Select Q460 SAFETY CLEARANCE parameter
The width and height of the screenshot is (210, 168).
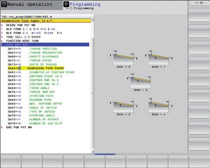pos(33,56)
